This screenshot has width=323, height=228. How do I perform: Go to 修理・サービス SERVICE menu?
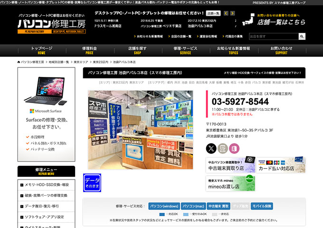(185, 50)
